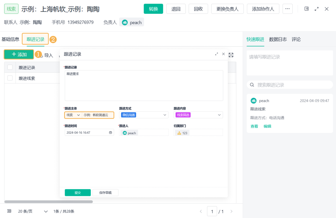This screenshot has width=336, height=218.
Task: Click the peach member chip in 跟进人
Action: 129,133
